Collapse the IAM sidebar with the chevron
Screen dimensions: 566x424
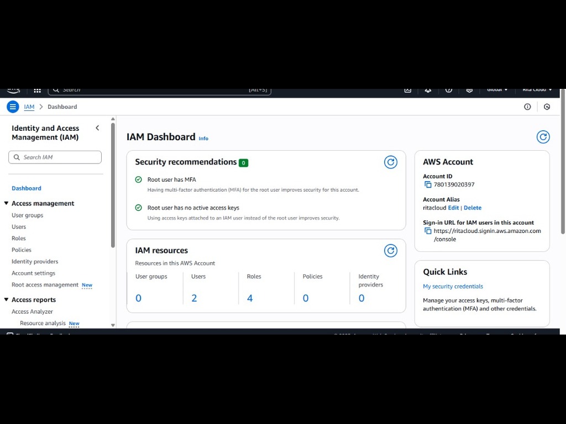(97, 128)
